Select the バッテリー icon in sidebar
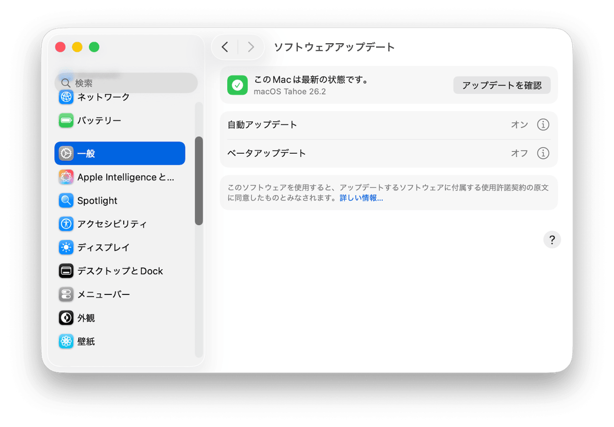 point(66,120)
